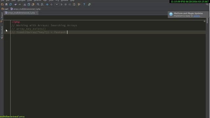Screen dimensions: 210x118
Task: Open the Code menu
Action: 30,1
